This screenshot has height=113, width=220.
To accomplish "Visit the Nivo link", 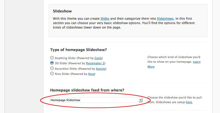I will click(x=91, y=74).
